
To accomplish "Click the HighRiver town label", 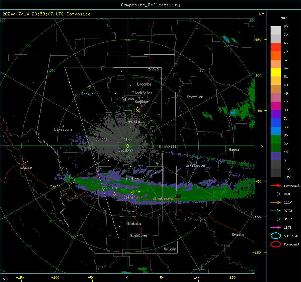I will coord(139,235).
